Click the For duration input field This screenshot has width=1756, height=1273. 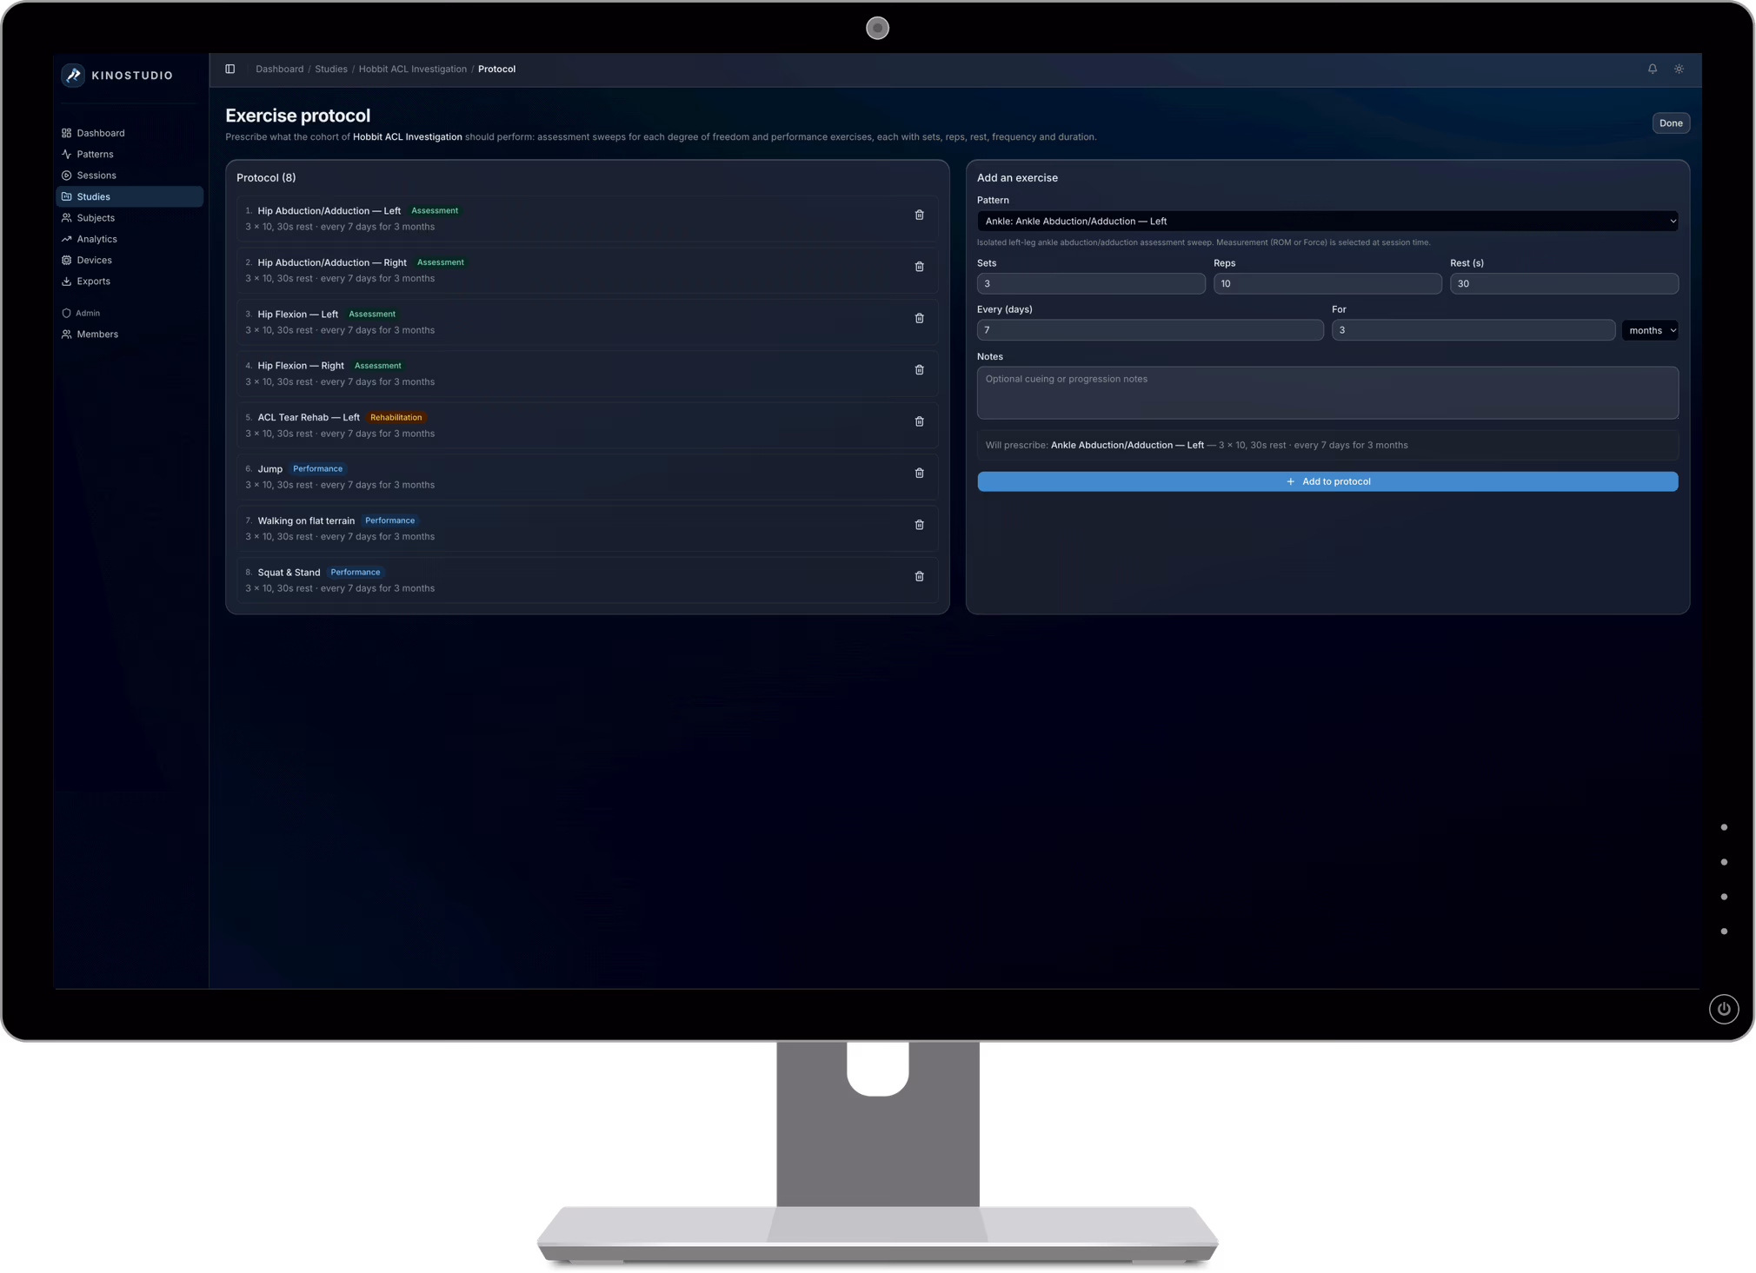pos(1473,330)
